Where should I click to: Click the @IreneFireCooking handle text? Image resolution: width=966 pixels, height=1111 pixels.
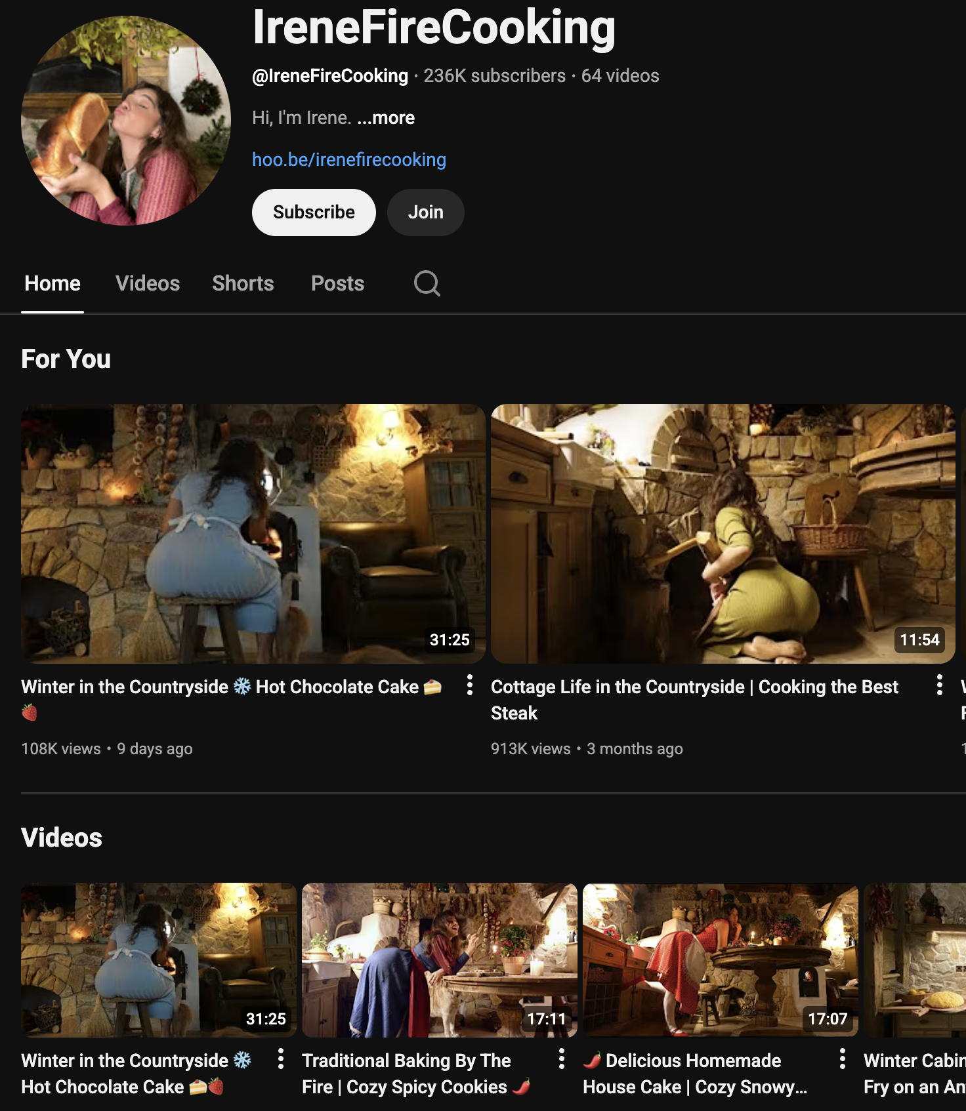click(x=330, y=76)
